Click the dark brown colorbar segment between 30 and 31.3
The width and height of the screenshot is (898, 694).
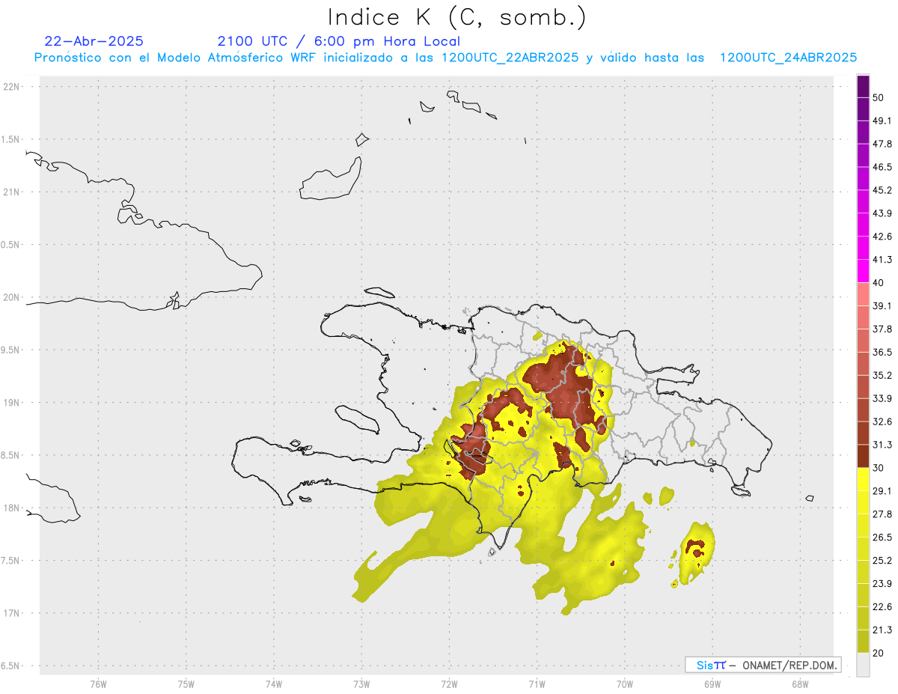coord(863,456)
